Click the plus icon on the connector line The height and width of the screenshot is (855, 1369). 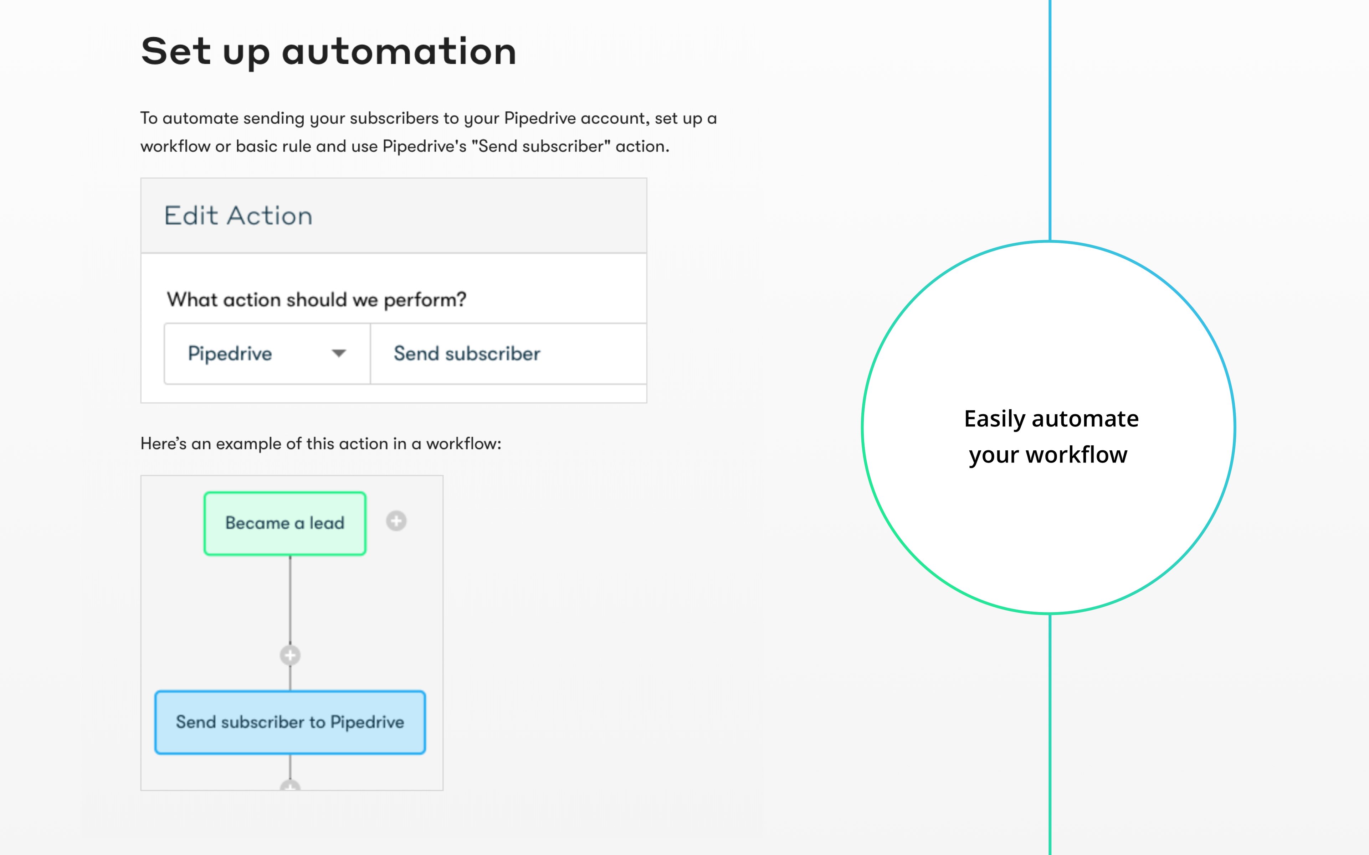pos(290,655)
